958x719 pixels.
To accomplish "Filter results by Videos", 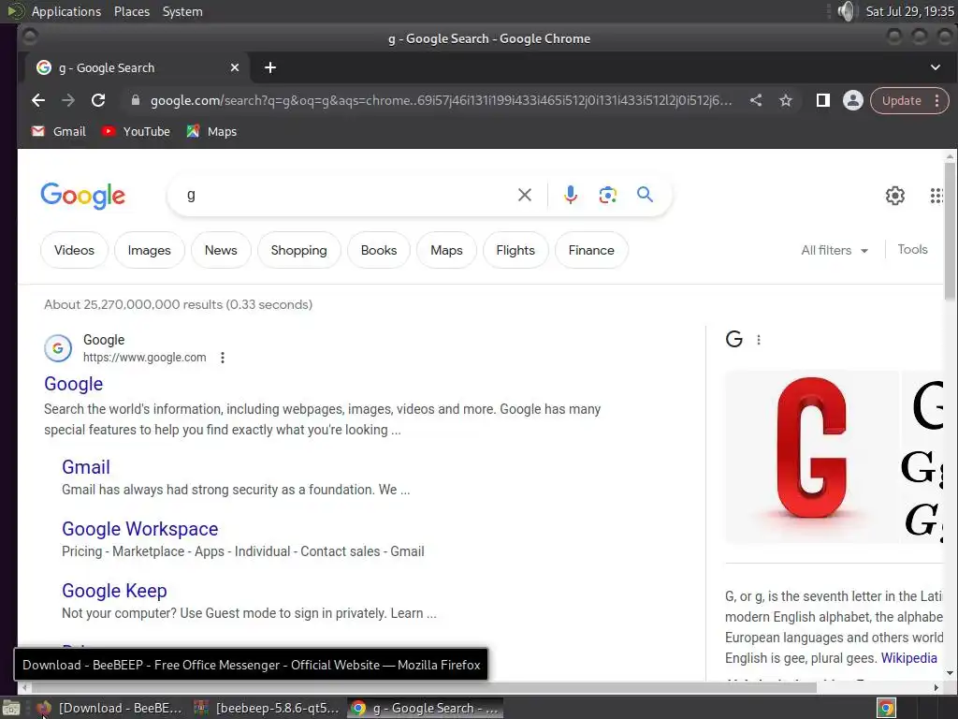I will click(74, 250).
